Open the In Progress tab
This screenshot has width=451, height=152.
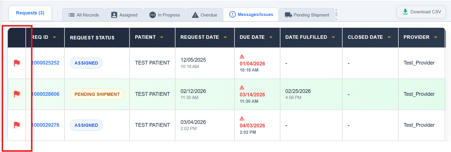(x=164, y=15)
